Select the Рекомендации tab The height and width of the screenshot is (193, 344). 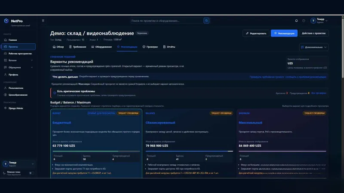(x=127, y=47)
